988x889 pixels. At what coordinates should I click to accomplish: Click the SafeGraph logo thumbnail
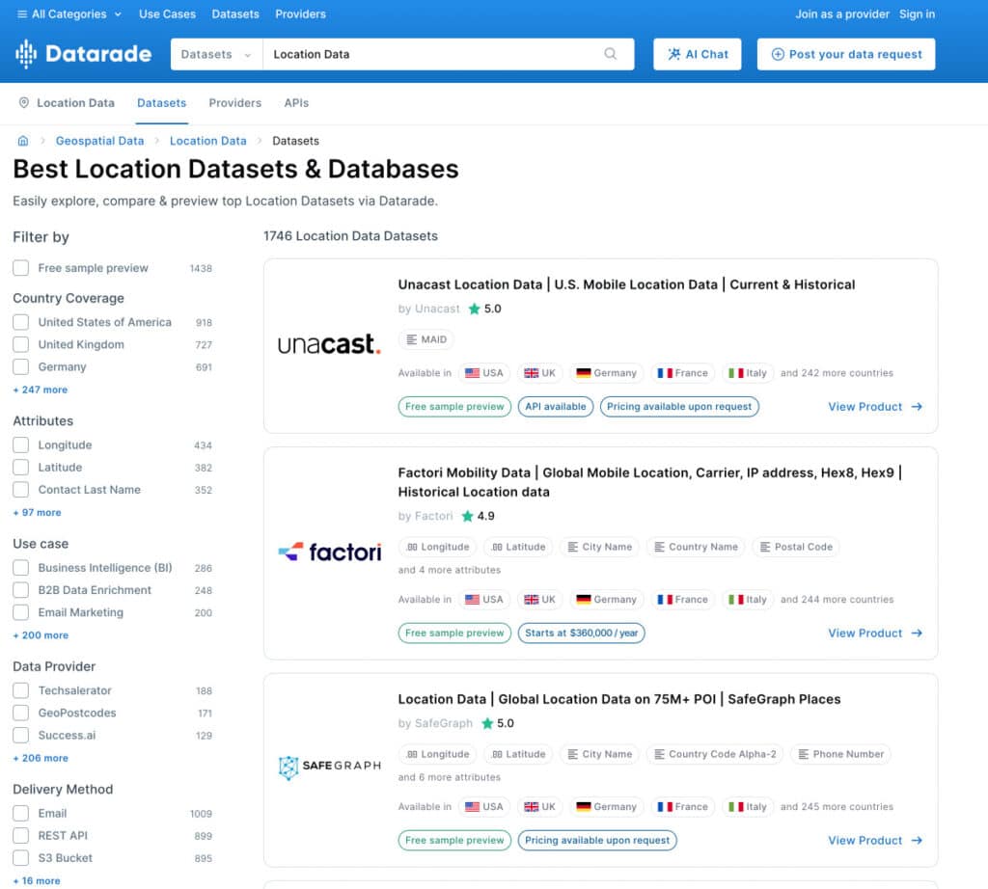coord(330,767)
